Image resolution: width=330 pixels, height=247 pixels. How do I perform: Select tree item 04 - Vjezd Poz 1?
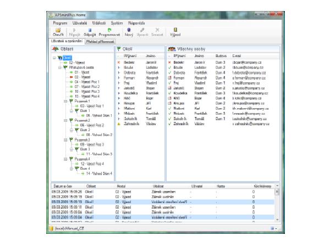(85, 82)
